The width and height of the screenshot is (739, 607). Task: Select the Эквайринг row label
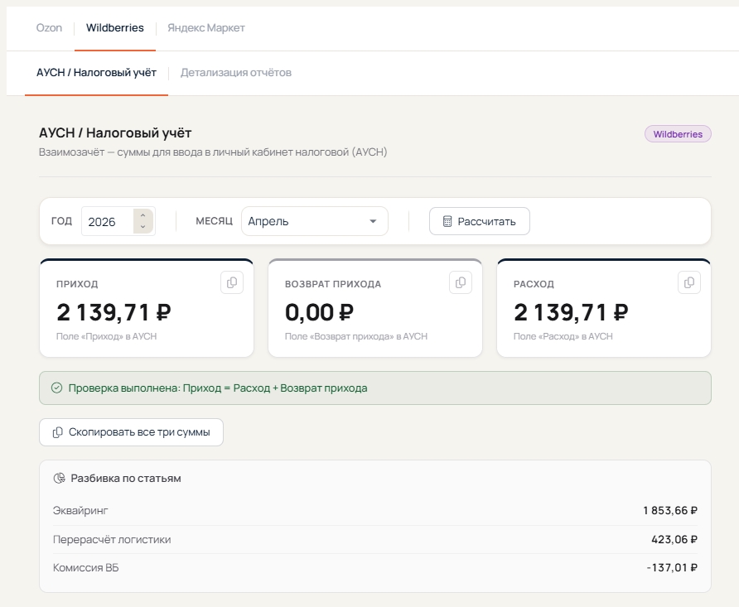tap(80, 510)
